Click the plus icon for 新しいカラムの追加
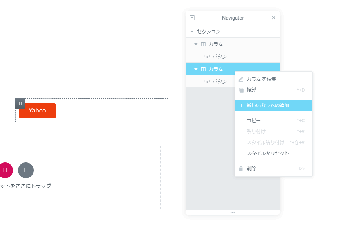 (x=241, y=105)
